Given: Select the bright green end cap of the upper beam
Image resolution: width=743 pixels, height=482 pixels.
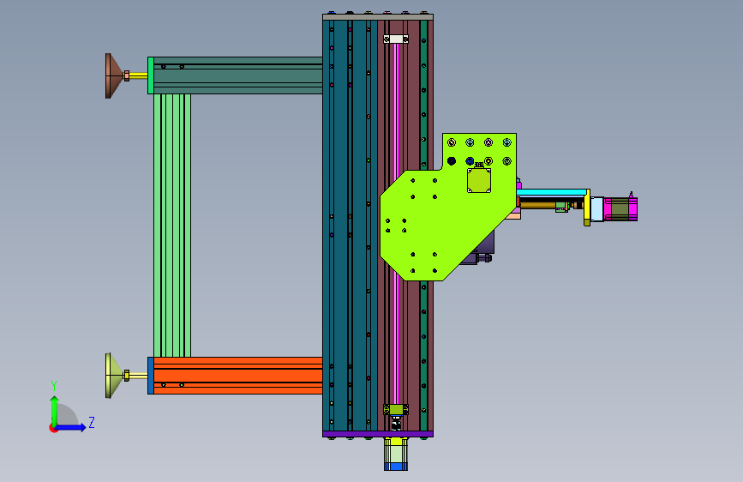Looking at the screenshot, I should [x=151, y=75].
